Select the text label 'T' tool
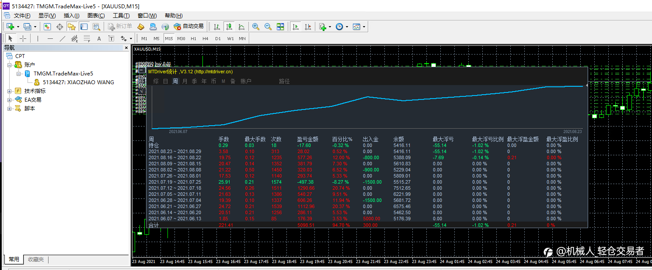The width and height of the screenshot is (652, 270). tap(111, 38)
